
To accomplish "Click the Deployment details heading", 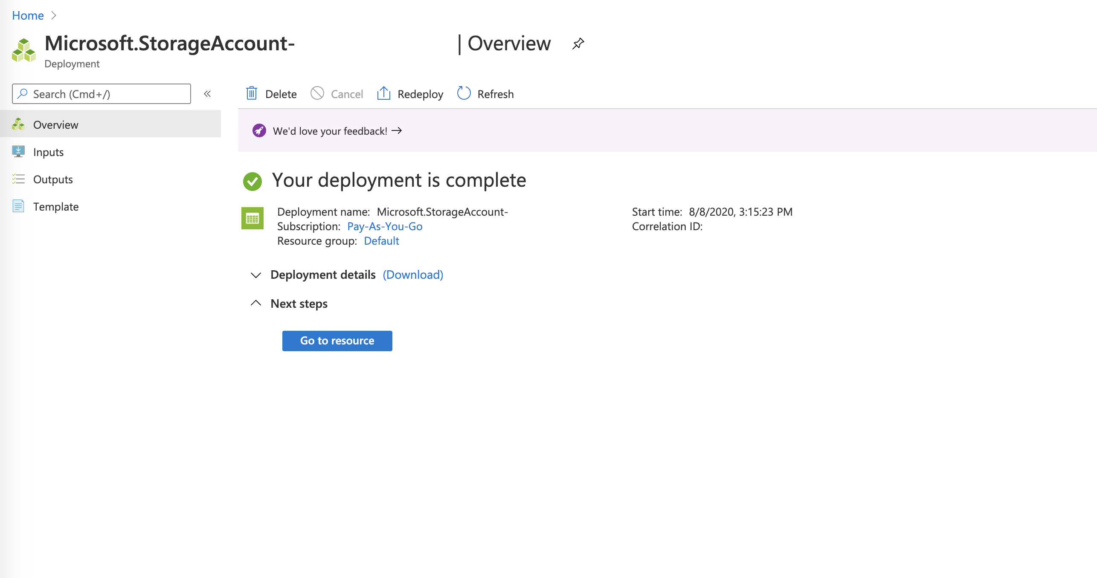I will coord(323,275).
